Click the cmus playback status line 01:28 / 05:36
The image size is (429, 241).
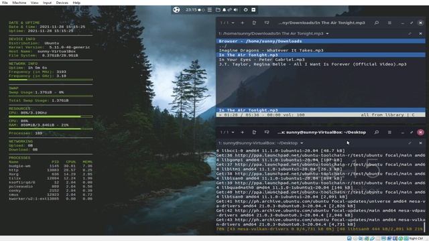tap(321, 115)
